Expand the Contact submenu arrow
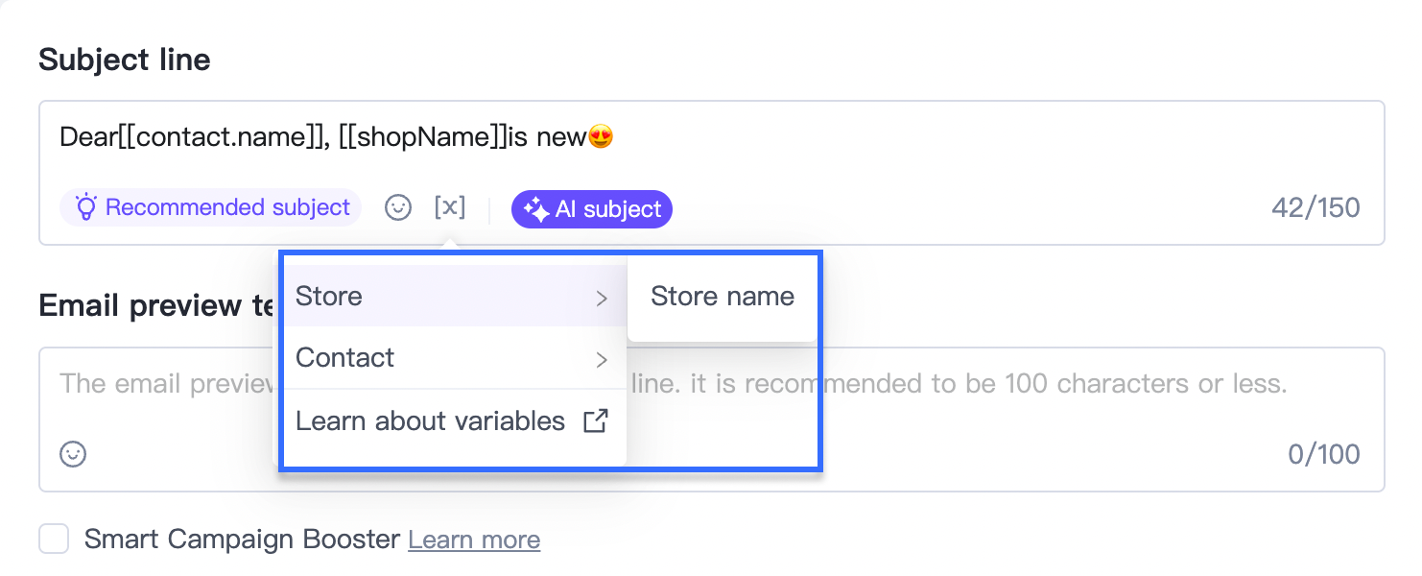Screen dimensions: 1422x576 (x=602, y=359)
